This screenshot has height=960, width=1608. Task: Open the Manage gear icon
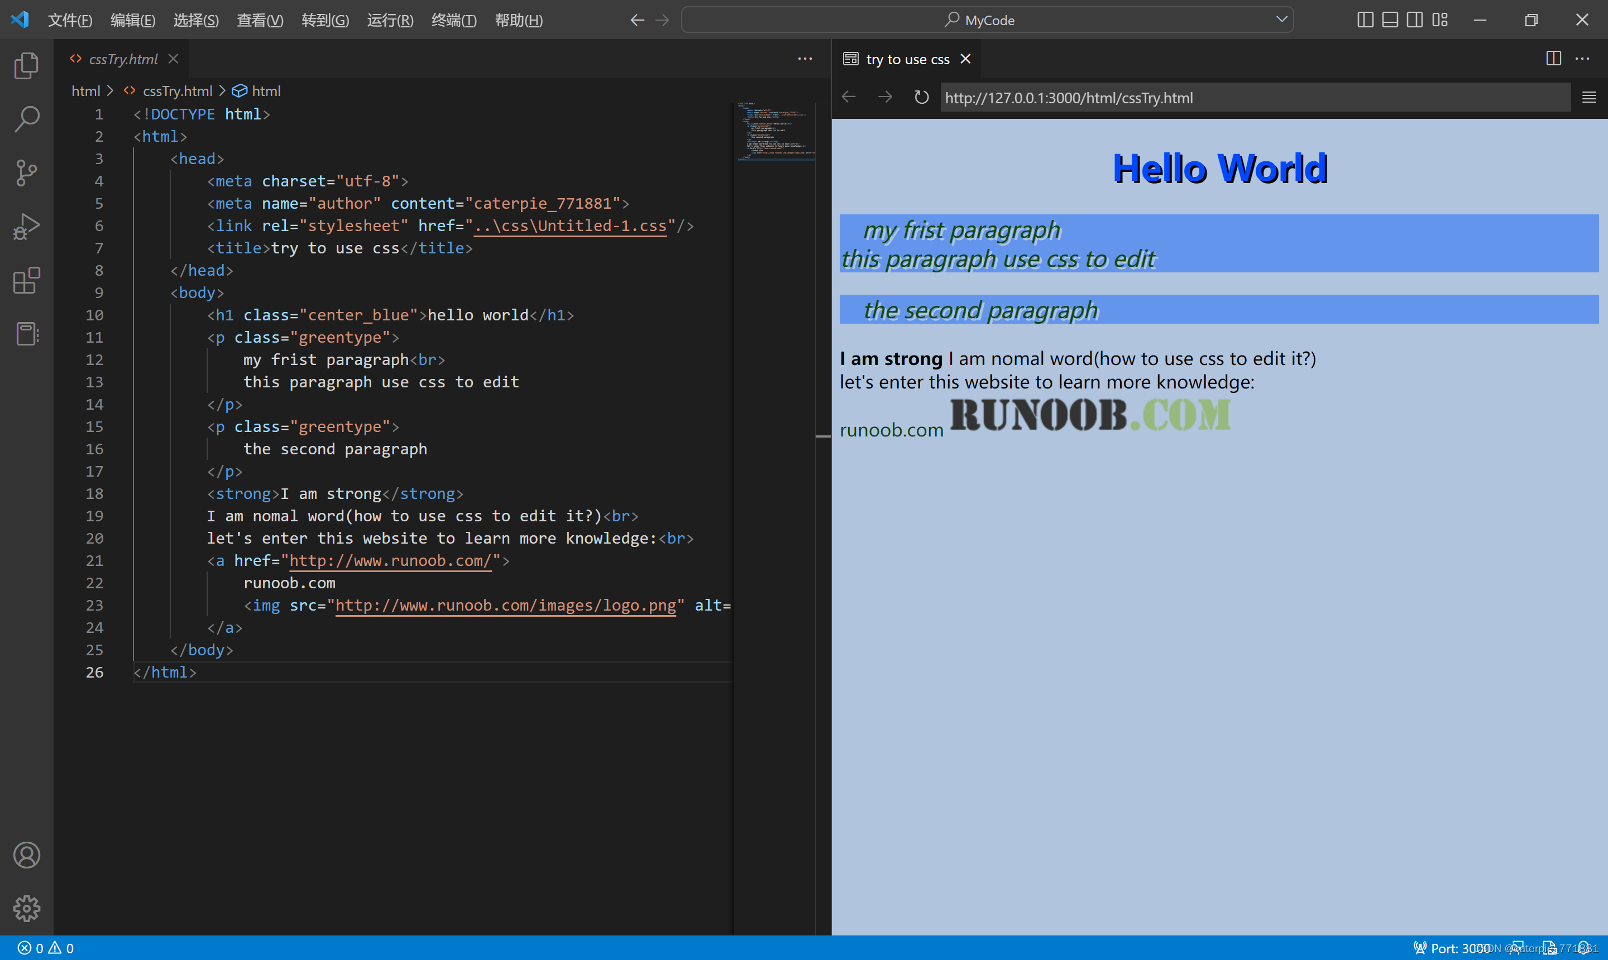(x=27, y=909)
